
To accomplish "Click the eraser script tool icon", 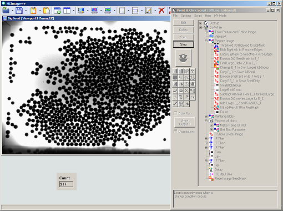I will (x=175, y=91).
